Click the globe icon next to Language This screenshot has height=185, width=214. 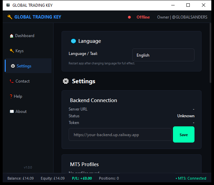tap(73, 41)
